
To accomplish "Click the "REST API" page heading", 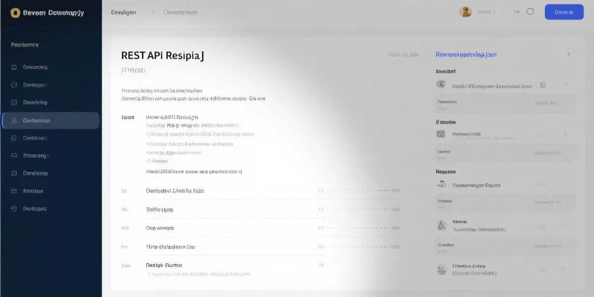I will coord(162,55).
